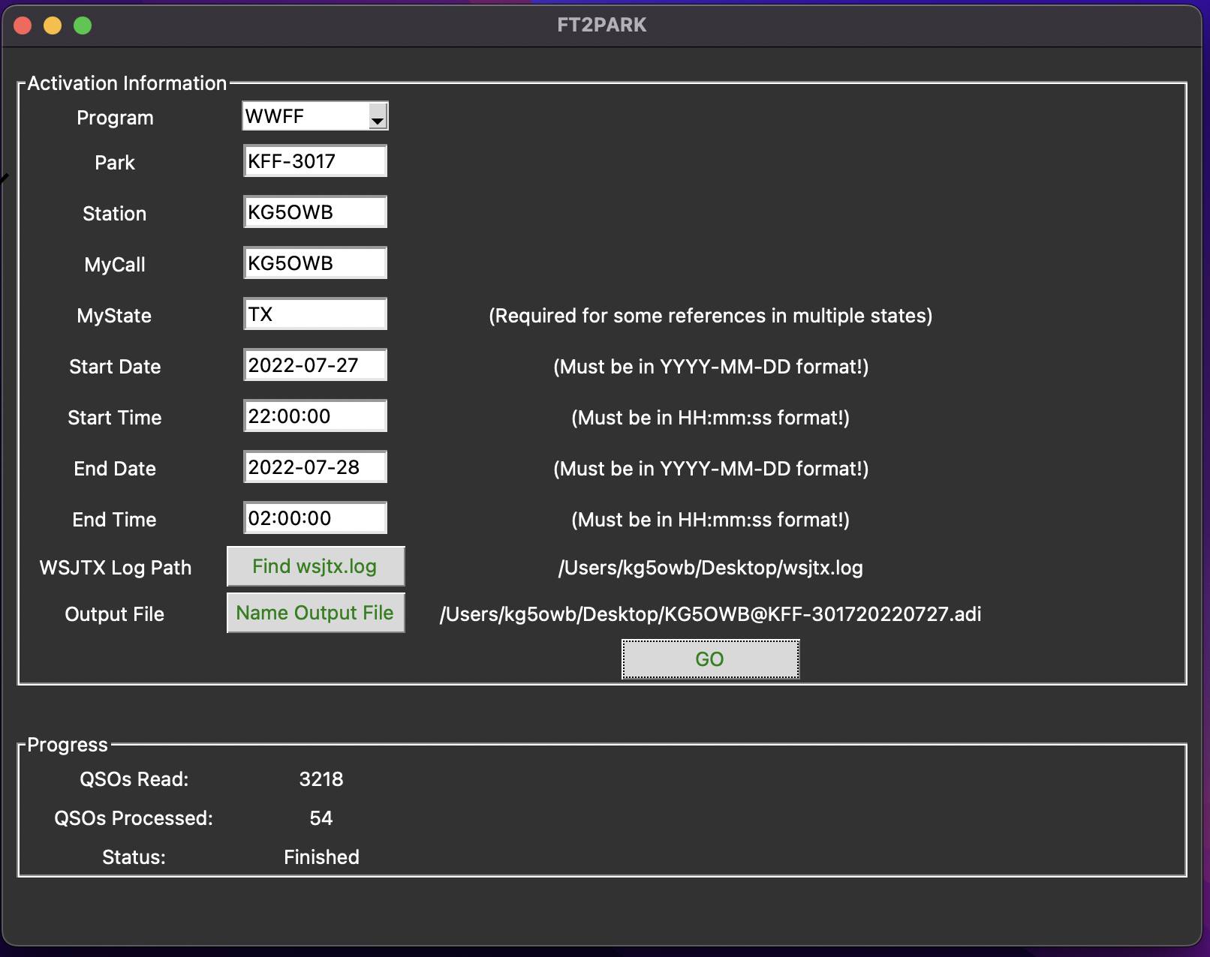1210x957 pixels.
Task: Click the End Time field 02:00:00
Action: pyautogui.click(x=315, y=518)
